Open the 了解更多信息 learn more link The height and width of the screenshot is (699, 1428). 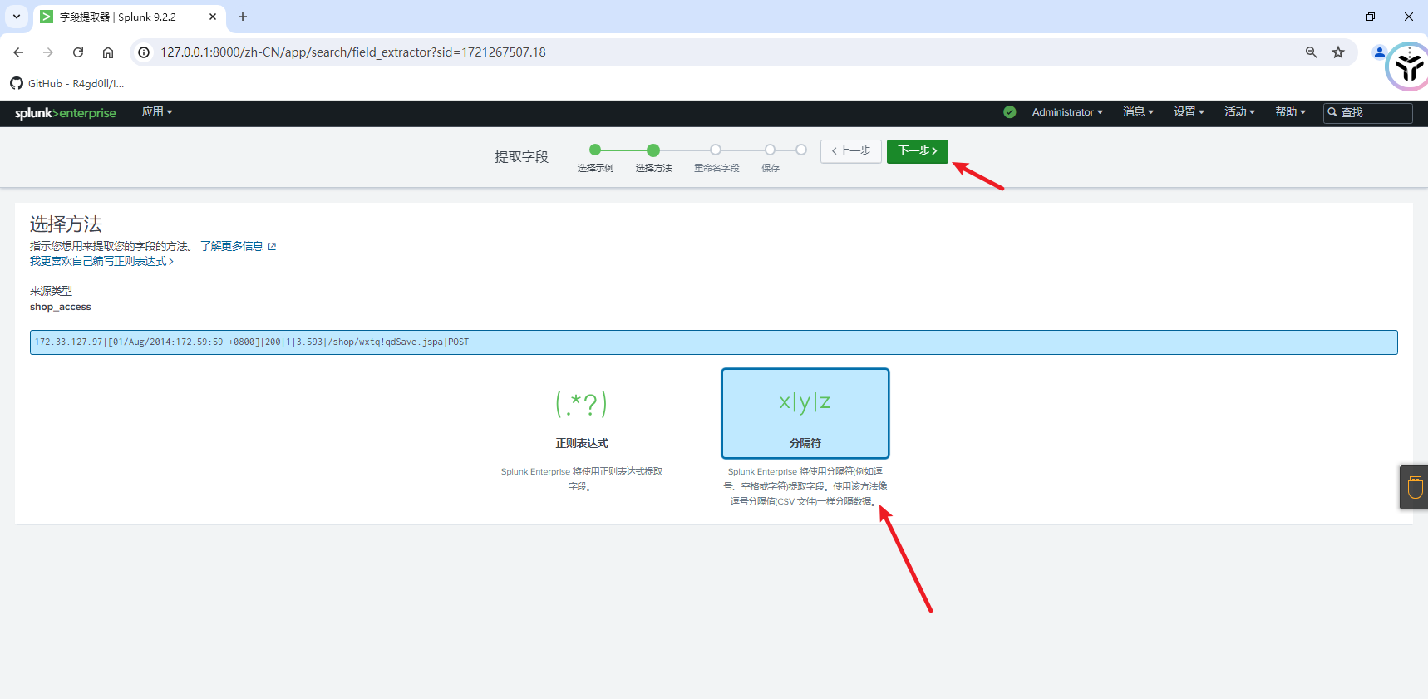(x=232, y=246)
